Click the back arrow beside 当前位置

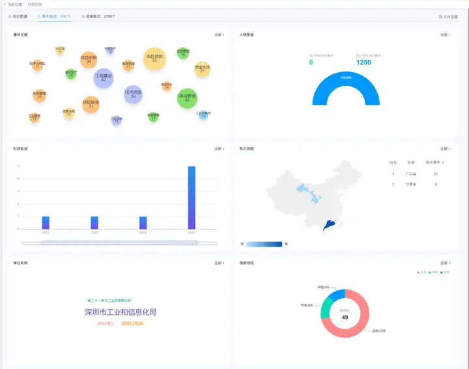pos(4,4)
